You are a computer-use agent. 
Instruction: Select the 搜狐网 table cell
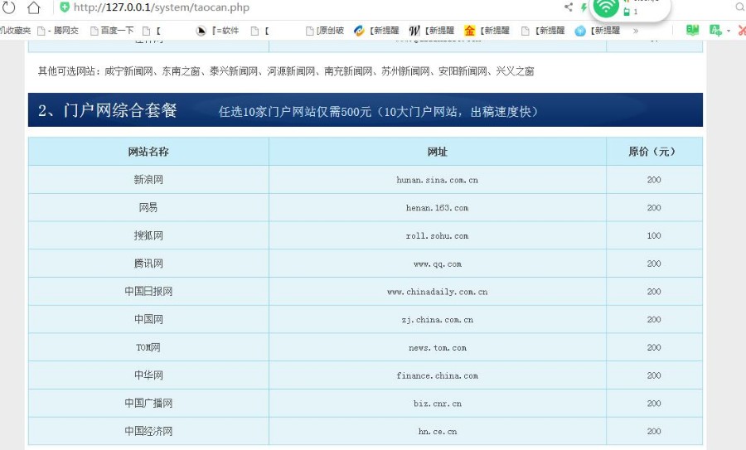pyautogui.click(x=148, y=235)
